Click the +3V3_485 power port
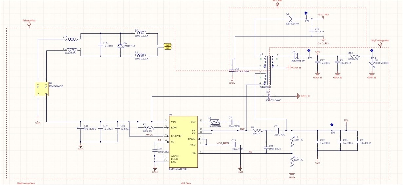The height and width of the screenshot is (185, 403). (323, 15)
